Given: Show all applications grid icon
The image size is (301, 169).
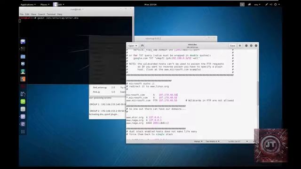Looking at the screenshot, I should (x=23, y=131).
